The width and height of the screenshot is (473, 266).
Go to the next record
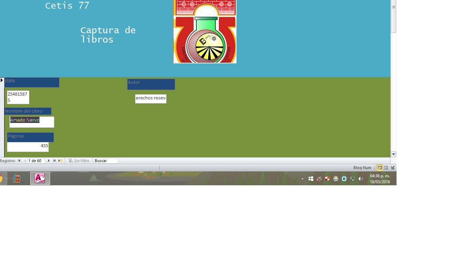pos(49,161)
